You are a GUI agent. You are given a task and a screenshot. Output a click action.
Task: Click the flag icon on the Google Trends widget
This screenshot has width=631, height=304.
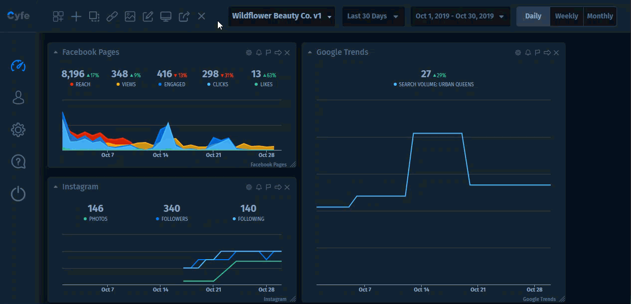(x=537, y=52)
